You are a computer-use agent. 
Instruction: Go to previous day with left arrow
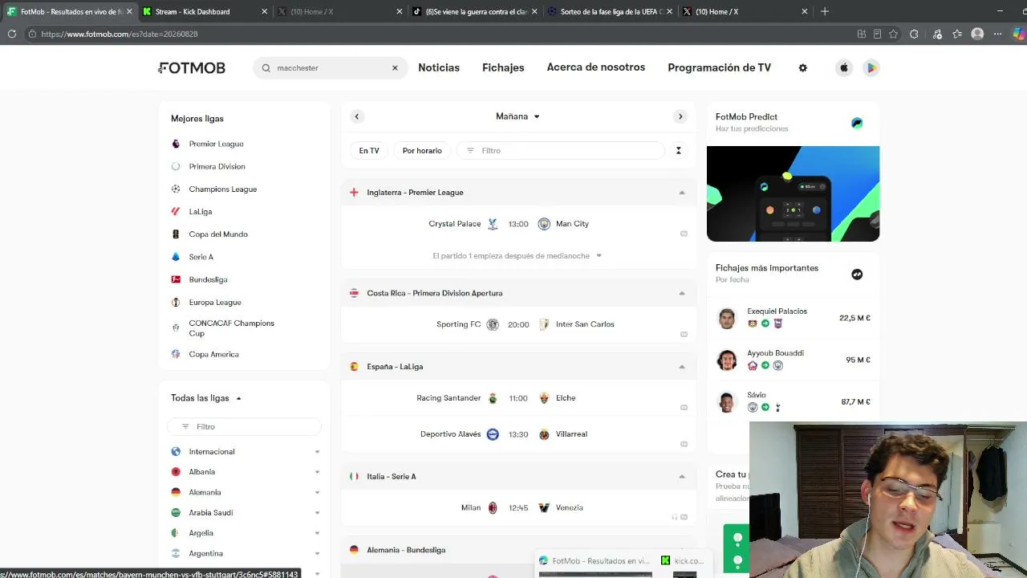357,116
